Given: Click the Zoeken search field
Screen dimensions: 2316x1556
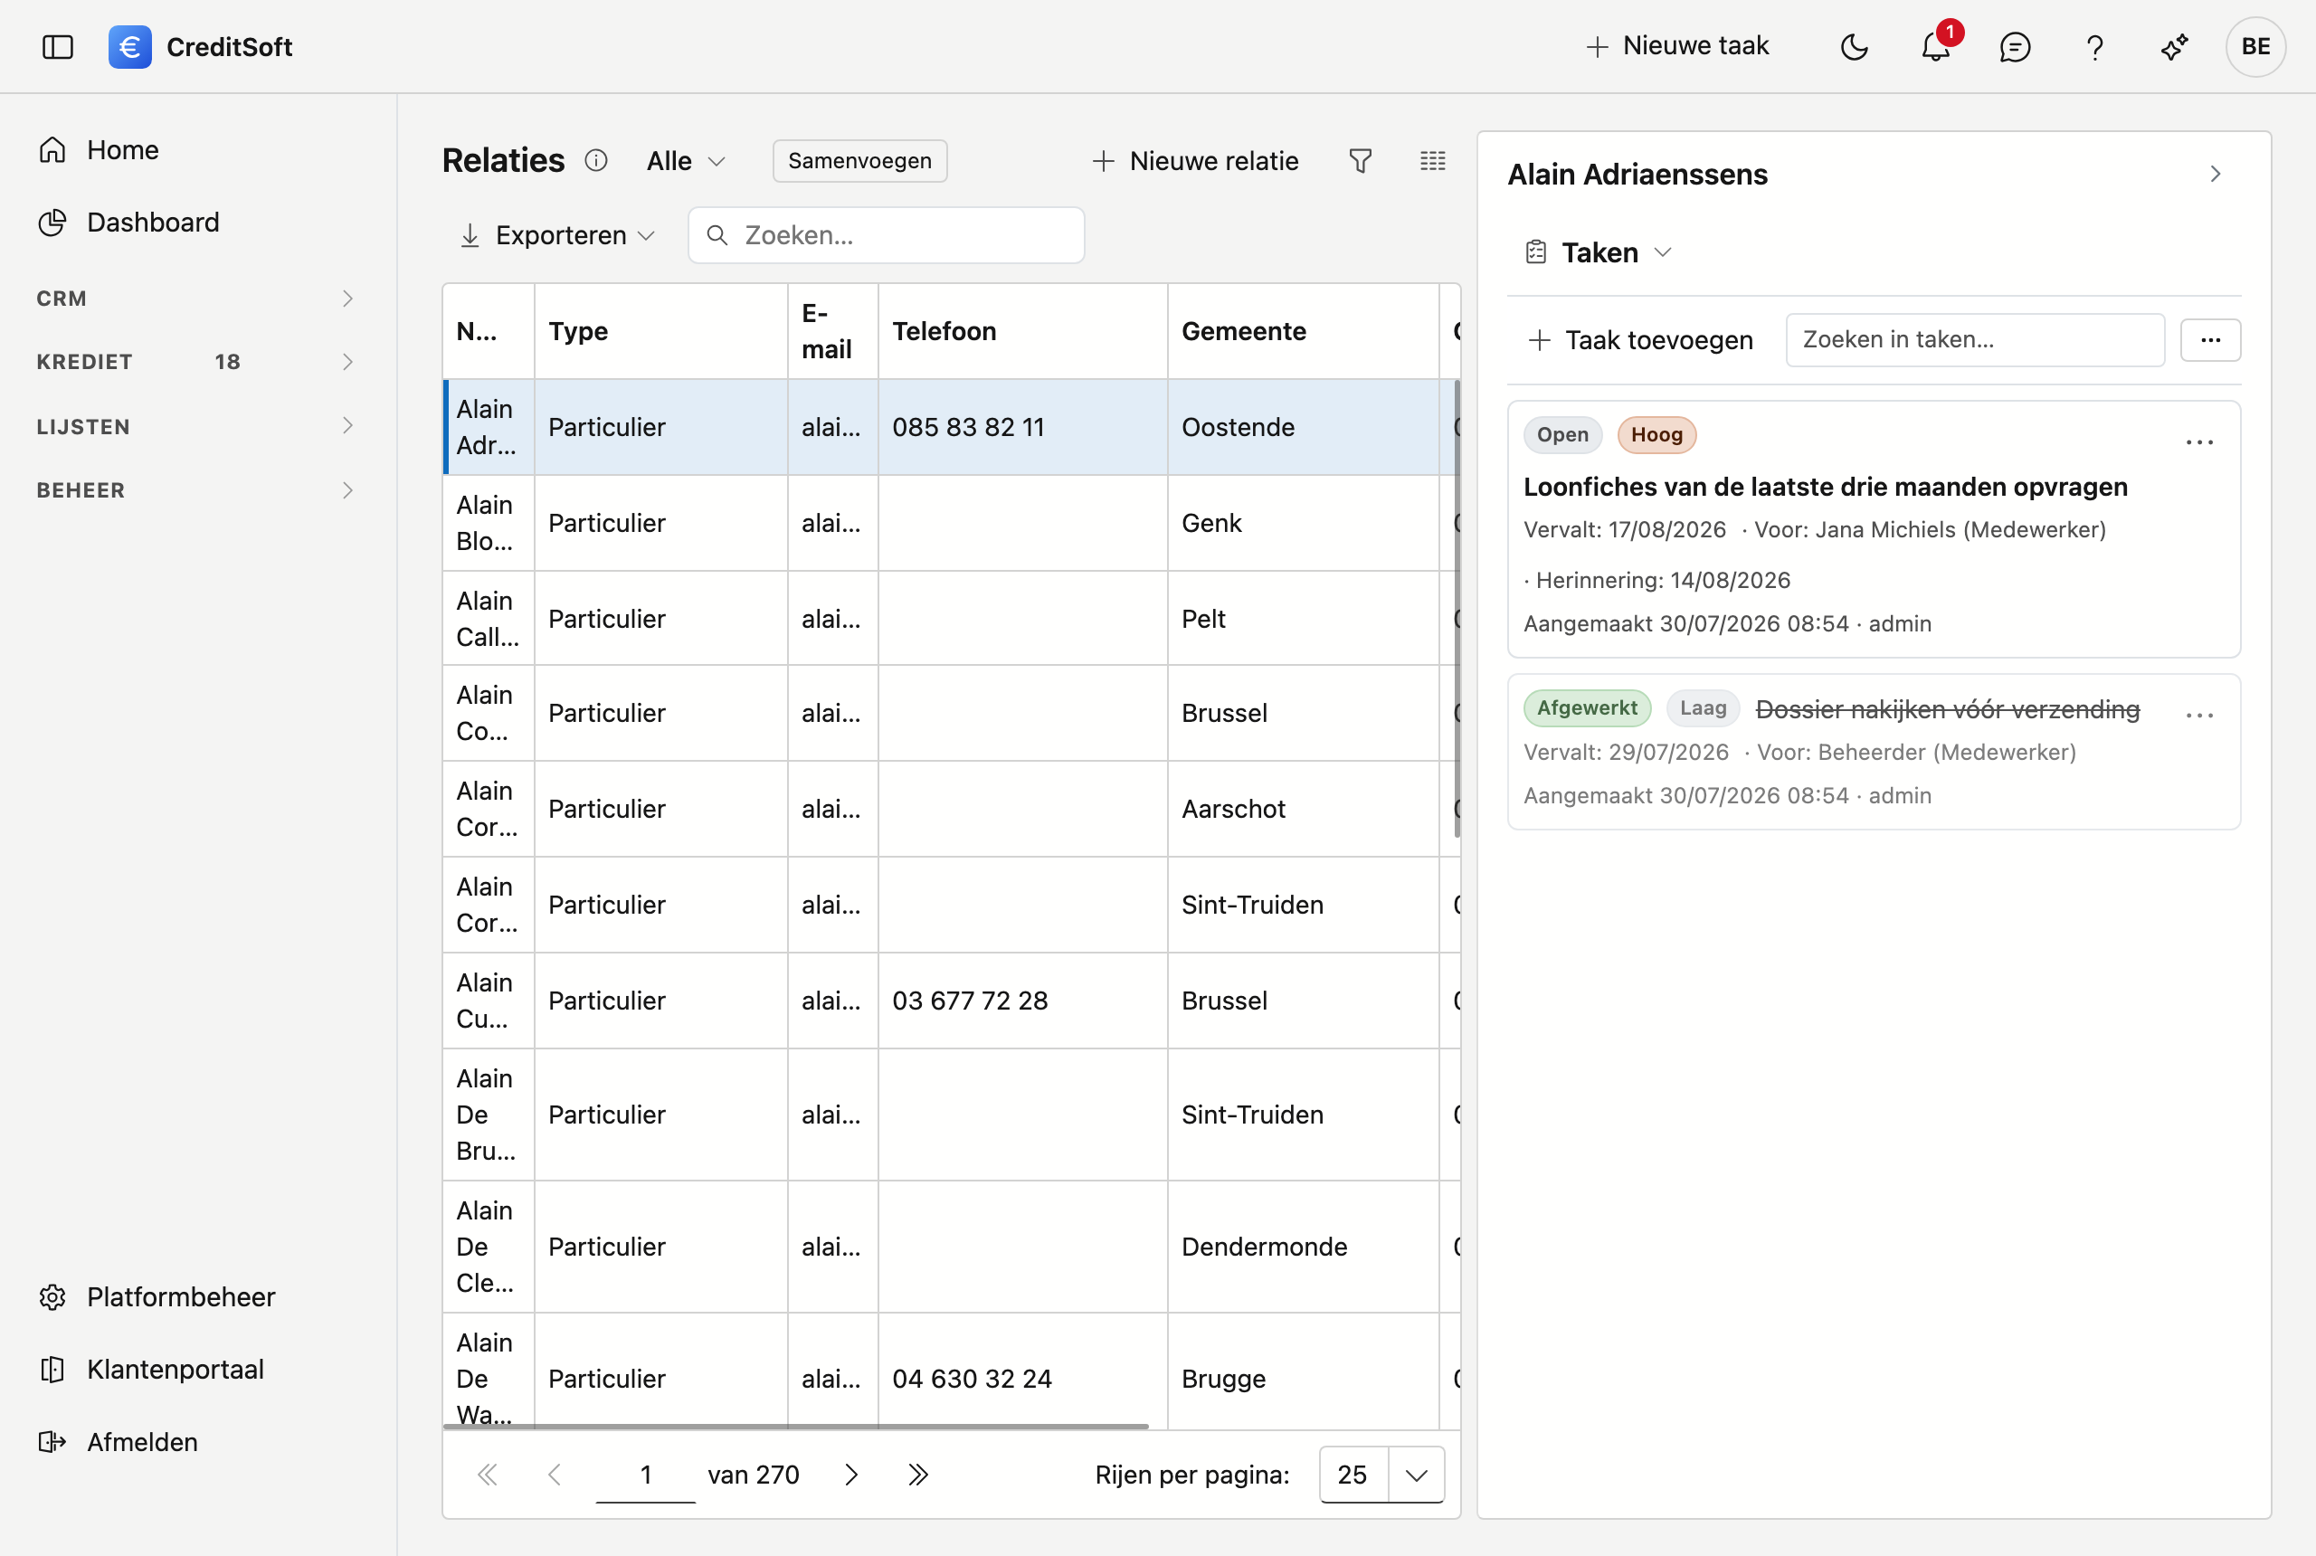Looking at the screenshot, I should pyautogui.click(x=886, y=235).
